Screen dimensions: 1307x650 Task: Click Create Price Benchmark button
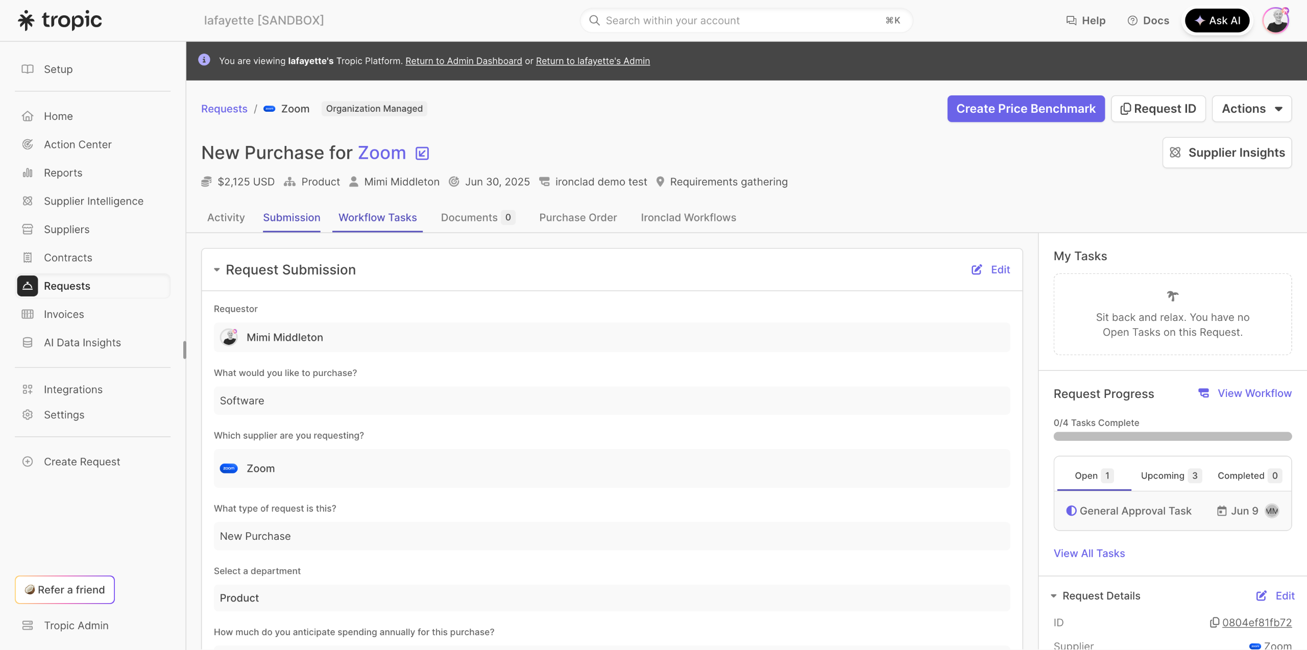pos(1026,109)
